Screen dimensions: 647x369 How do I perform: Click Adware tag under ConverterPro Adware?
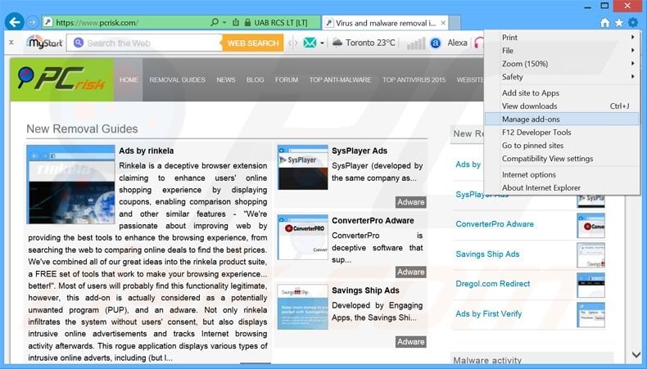[x=410, y=272]
